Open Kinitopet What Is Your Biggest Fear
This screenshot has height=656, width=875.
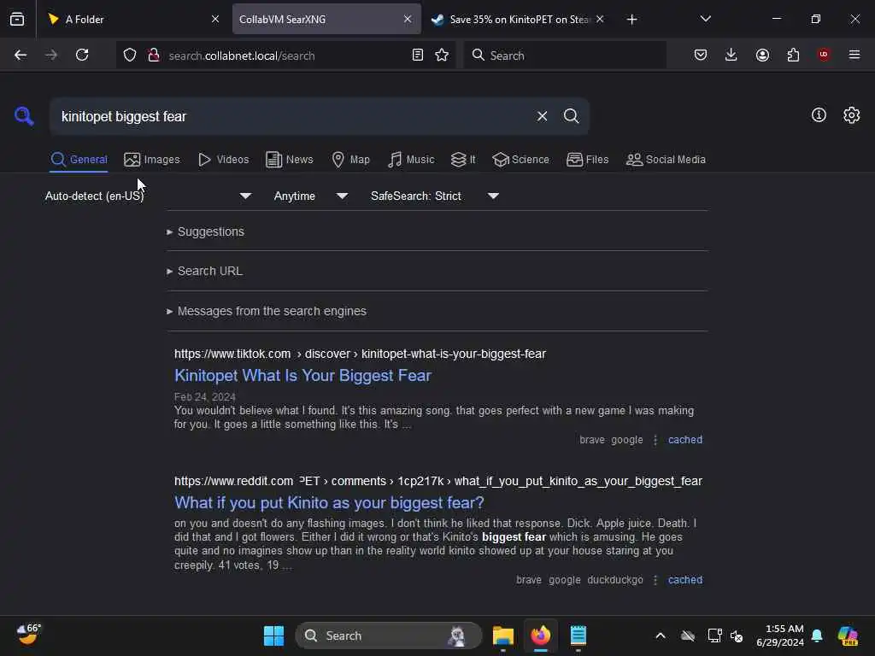(x=303, y=376)
